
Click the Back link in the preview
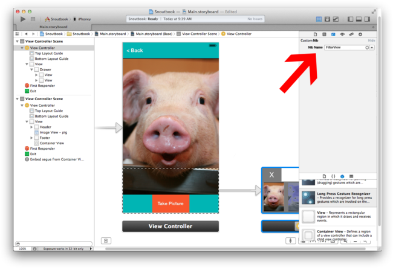coord(135,50)
